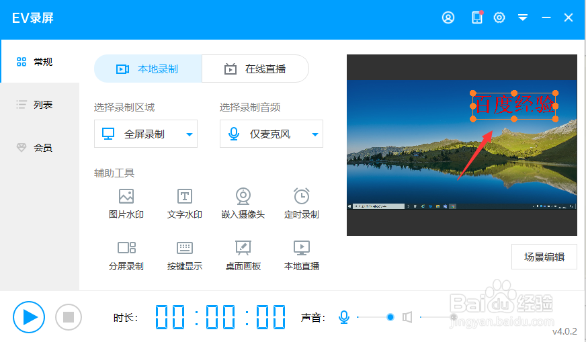Click the 选择录制音频 label

coord(250,108)
